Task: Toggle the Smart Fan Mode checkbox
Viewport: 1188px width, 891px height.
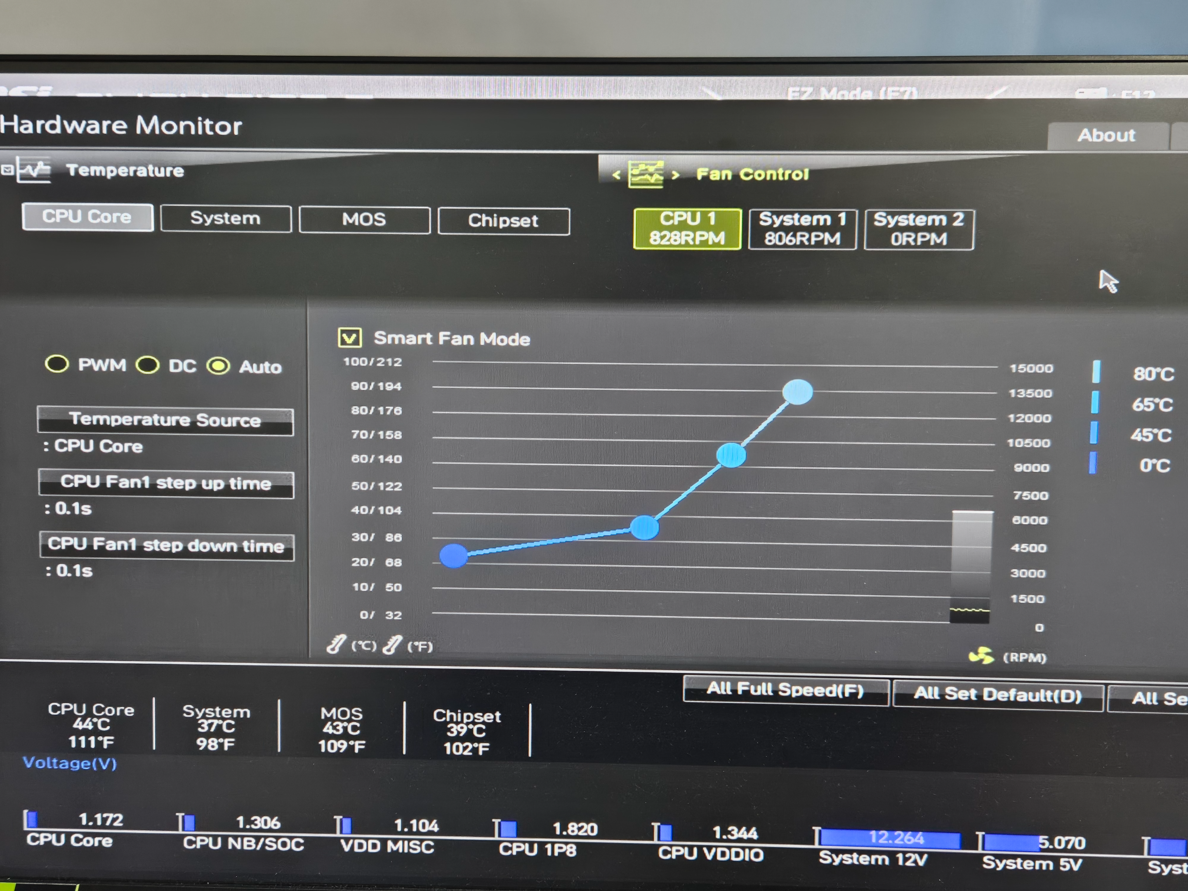Action: click(x=350, y=338)
